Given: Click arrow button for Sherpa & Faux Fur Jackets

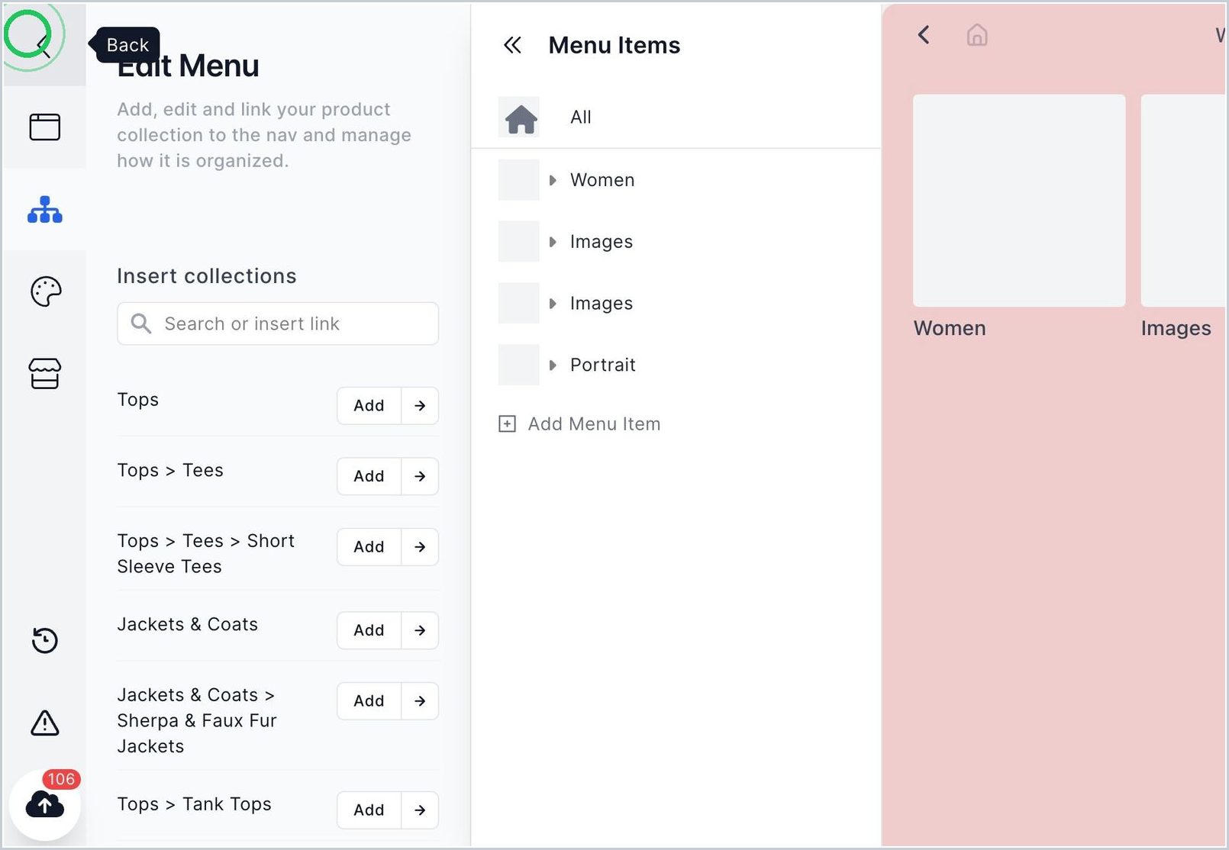Looking at the screenshot, I should click(x=420, y=701).
